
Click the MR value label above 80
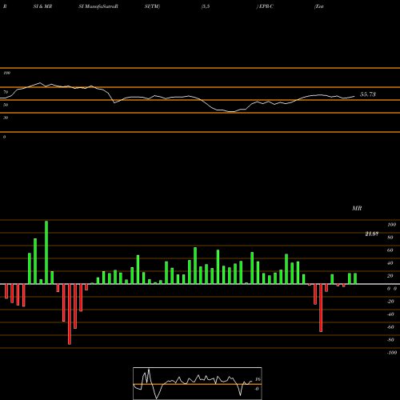372,234
